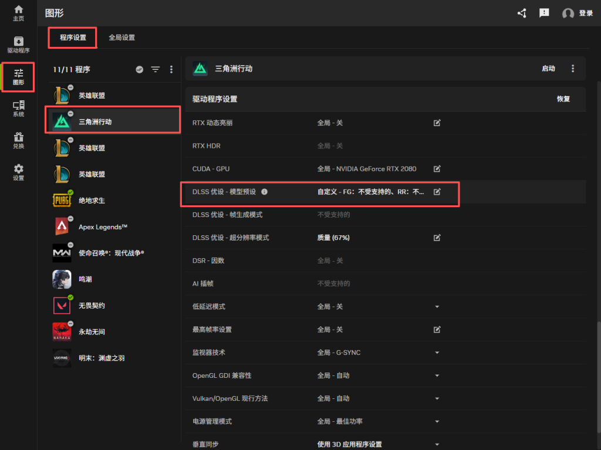This screenshot has height=450, width=601.
Task: Click the share icon in top bar
Action: click(521, 13)
